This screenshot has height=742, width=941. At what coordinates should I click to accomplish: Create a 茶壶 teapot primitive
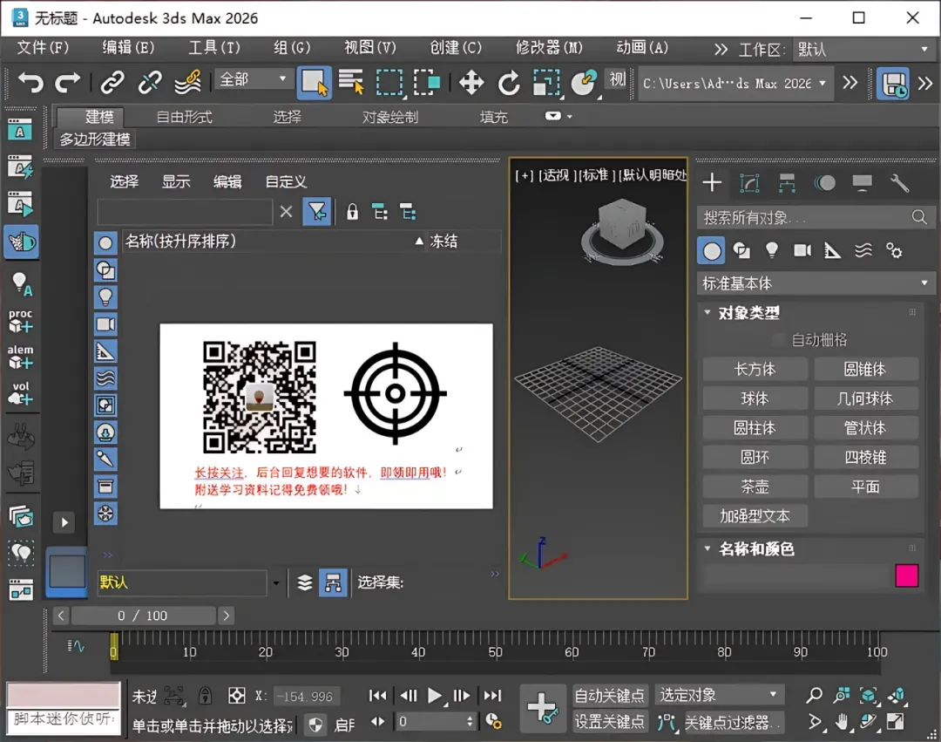pos(755,487)
